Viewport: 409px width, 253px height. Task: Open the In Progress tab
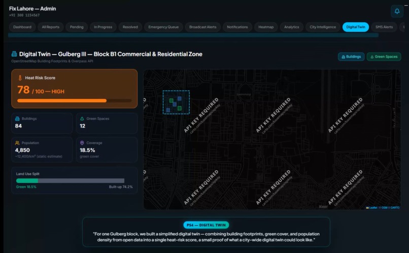(x=103, y=27)
